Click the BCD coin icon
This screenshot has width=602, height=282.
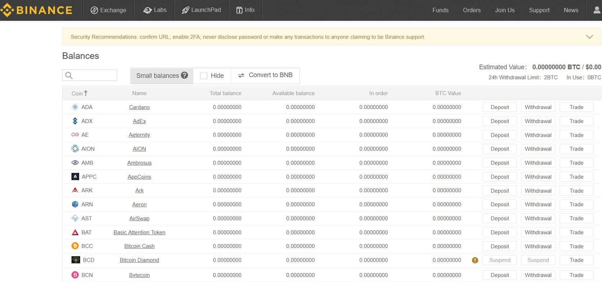point(76,260)
